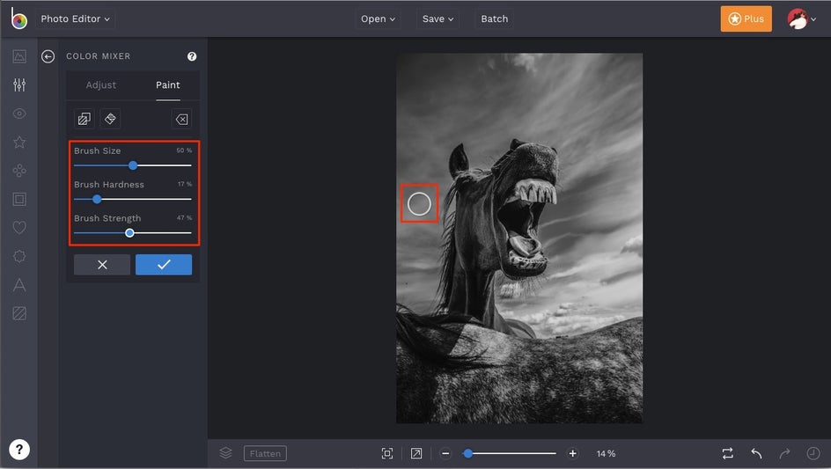Click the invert selection icon

[x=84, y=119]
